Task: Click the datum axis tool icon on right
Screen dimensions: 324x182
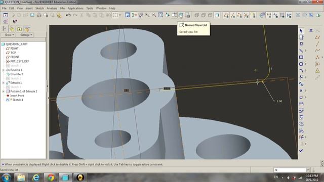Action: [x=317, y=44]
